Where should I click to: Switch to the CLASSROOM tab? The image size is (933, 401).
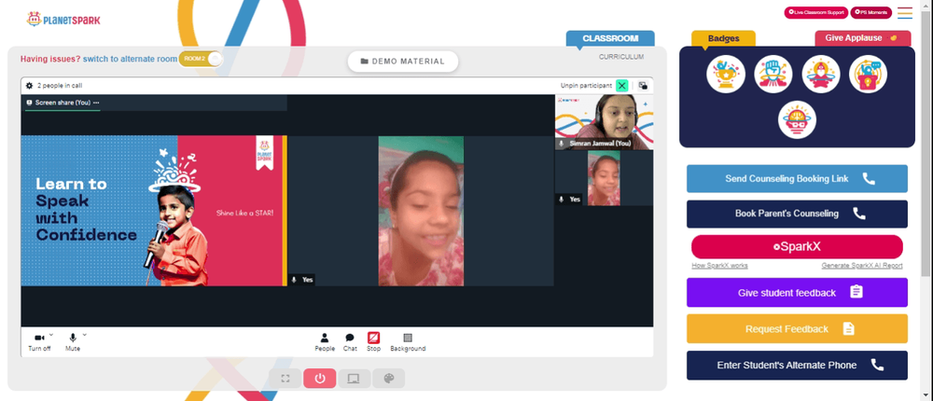[x=610, y=38]
